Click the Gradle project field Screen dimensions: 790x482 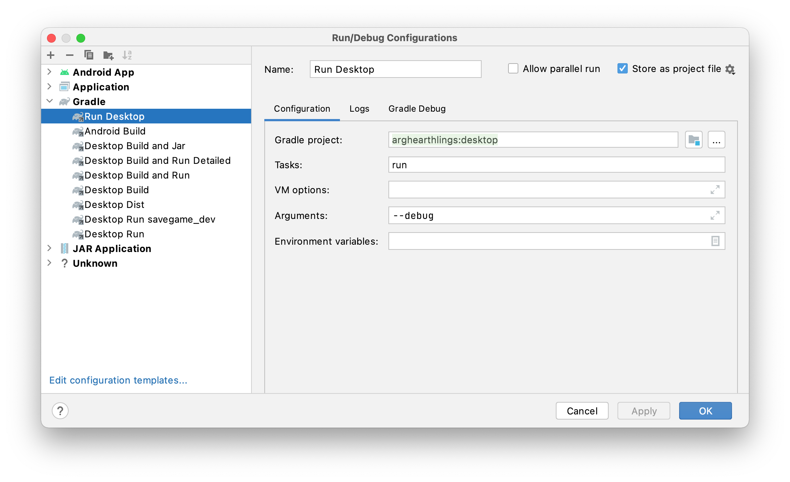tap(533, 140)
